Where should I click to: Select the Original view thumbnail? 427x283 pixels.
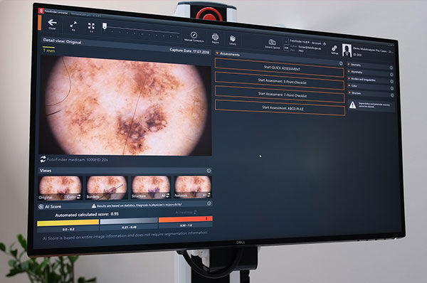click(60, 188)
